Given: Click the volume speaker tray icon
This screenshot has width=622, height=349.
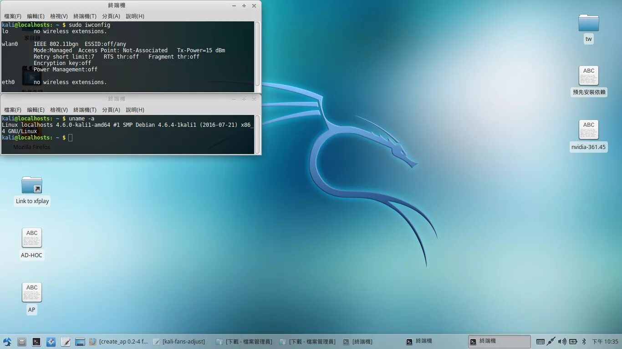Looking at the screenshot, I should point(562,342).
